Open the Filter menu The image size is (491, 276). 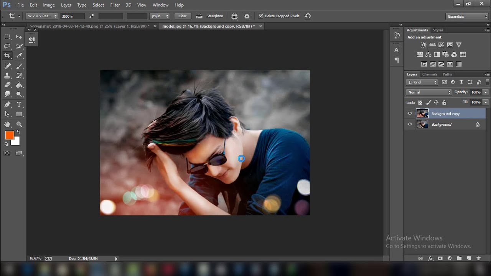115,5
